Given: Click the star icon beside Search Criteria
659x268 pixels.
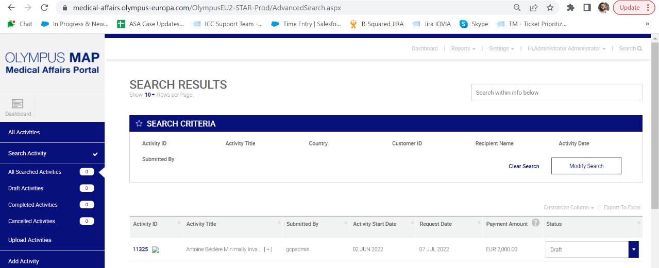Looking at the screenshot, I should [139, 123].
